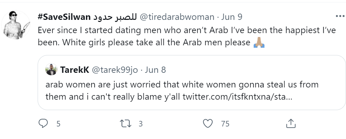Open TarekK's small profile picture
Image resolution: width=346 pixels, height=139 pixels.
(x=52, y=69)
